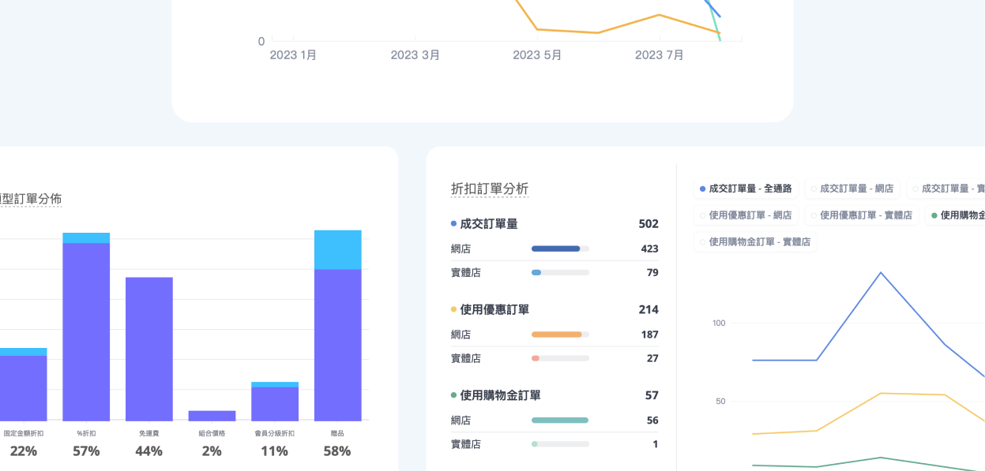This screenshot has width=985, height=471.
Task: Click the 22% value
Action: [x=23, y=451]
